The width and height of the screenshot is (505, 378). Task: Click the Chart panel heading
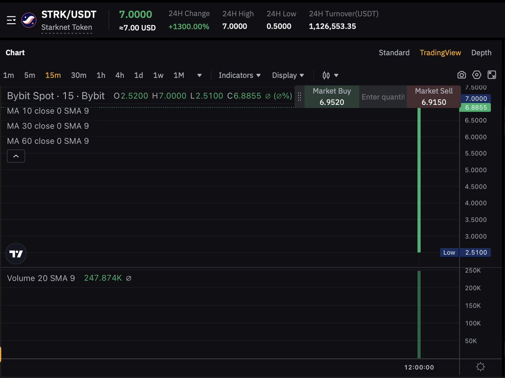coord(15,53)
